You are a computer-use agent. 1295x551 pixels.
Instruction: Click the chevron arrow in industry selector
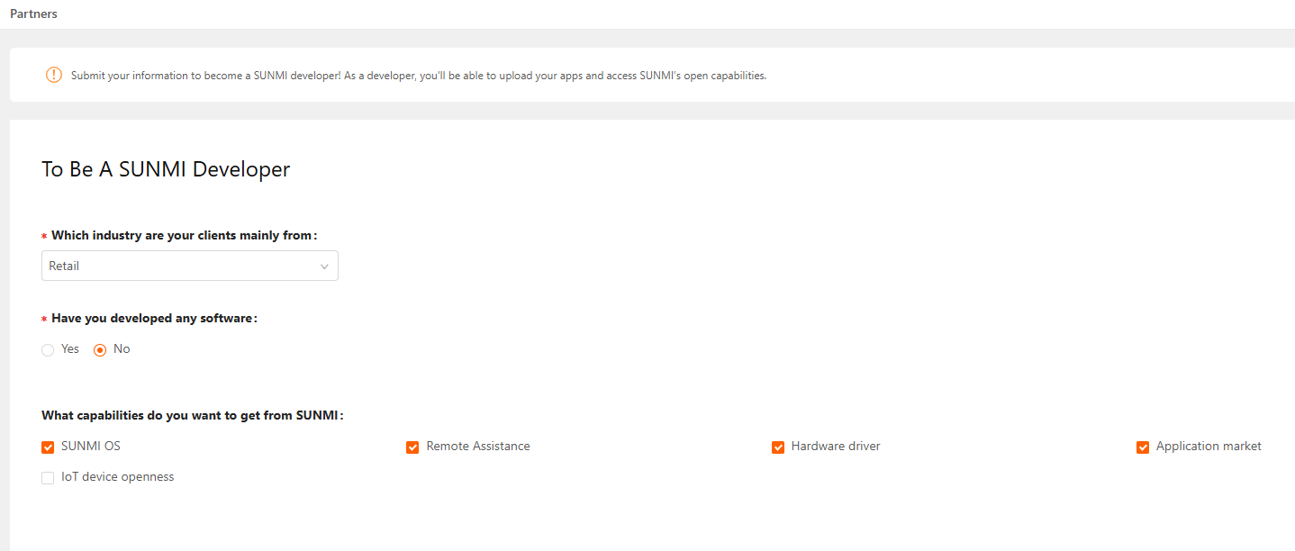point(324,266)
